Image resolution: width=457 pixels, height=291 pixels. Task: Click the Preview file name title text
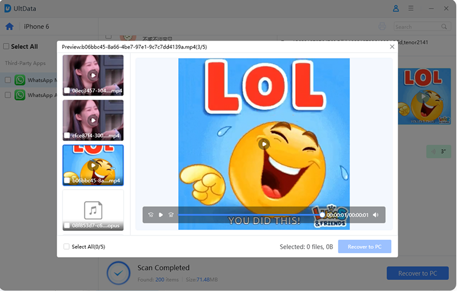pos(134,47)
